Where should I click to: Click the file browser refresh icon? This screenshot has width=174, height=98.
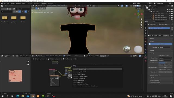[x=10, y=9]
